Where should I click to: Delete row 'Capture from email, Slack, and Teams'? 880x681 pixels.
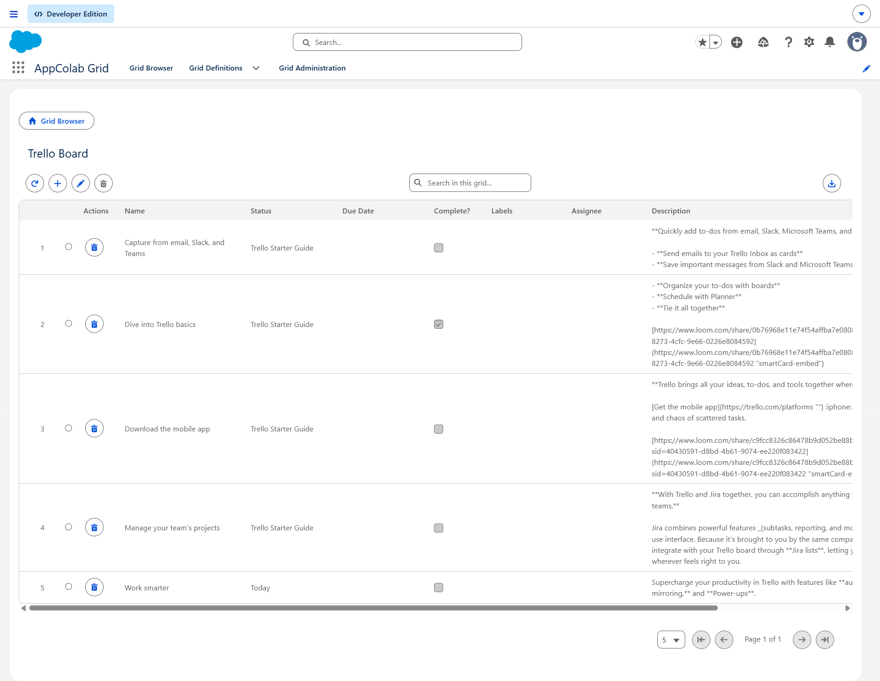pos(94,247)
